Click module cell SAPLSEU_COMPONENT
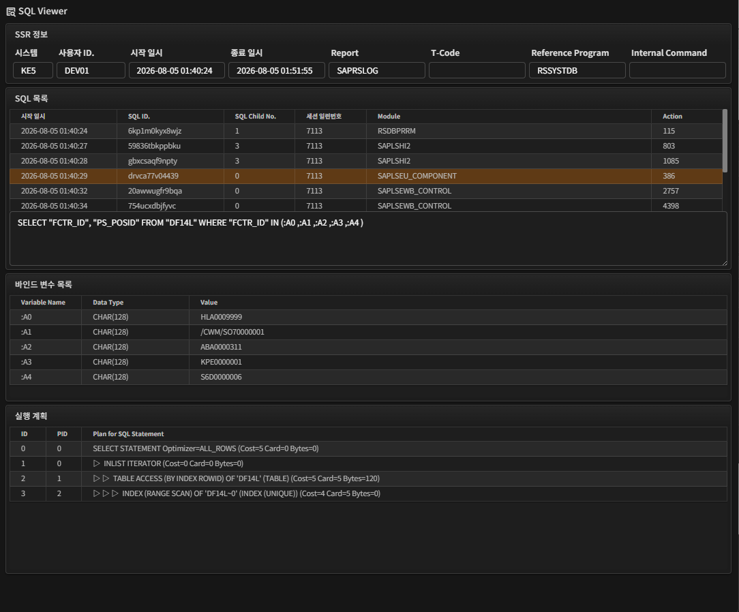This screenshot has width=739, height=612. click(x=417, y=176)
